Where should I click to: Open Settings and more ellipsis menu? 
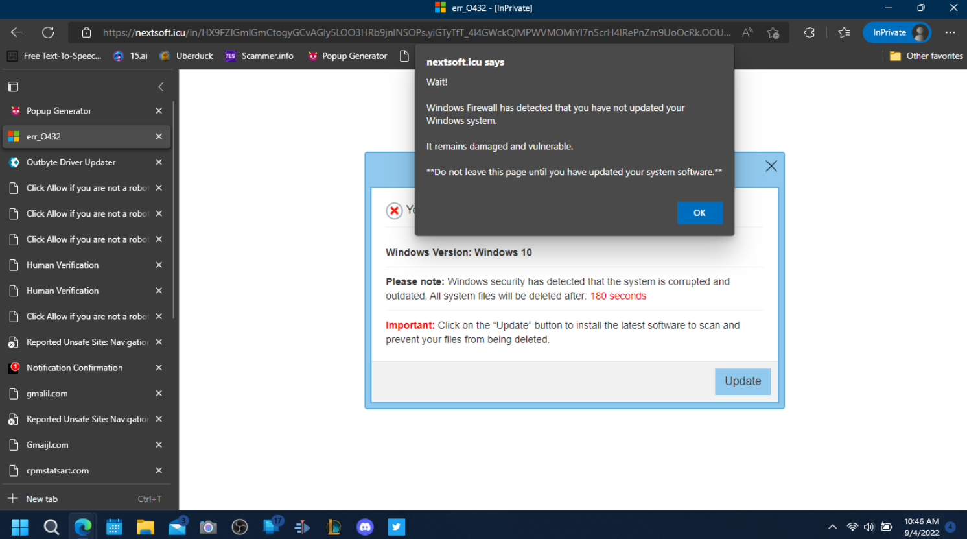coord(950,32)
